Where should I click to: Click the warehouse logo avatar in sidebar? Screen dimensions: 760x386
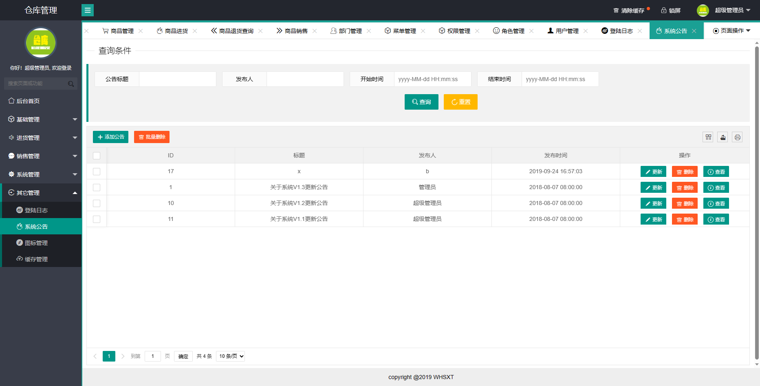click(x=41, y=43)
